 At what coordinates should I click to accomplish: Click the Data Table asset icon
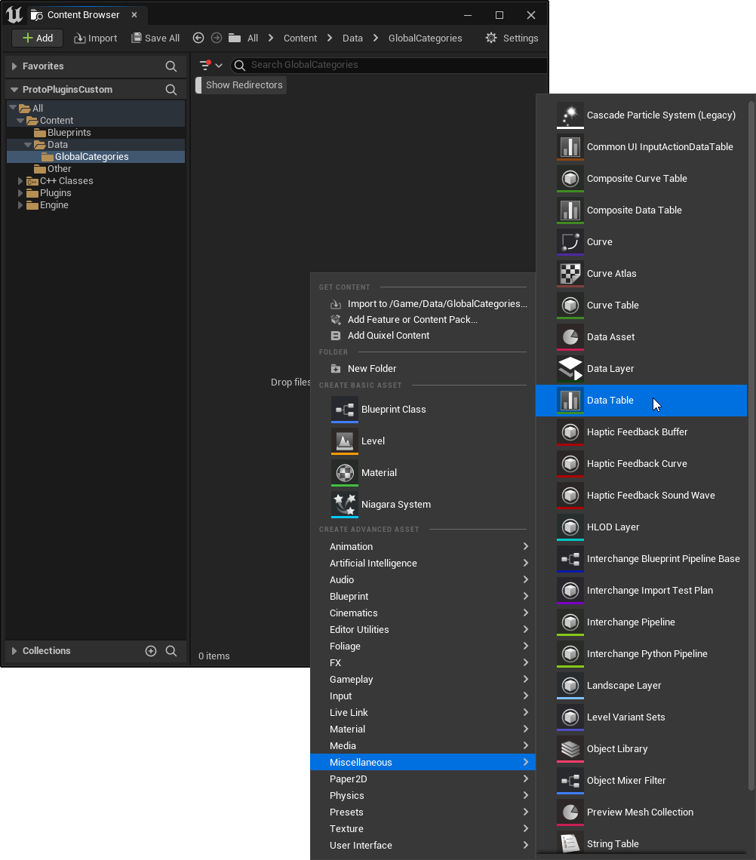(570, 401)
